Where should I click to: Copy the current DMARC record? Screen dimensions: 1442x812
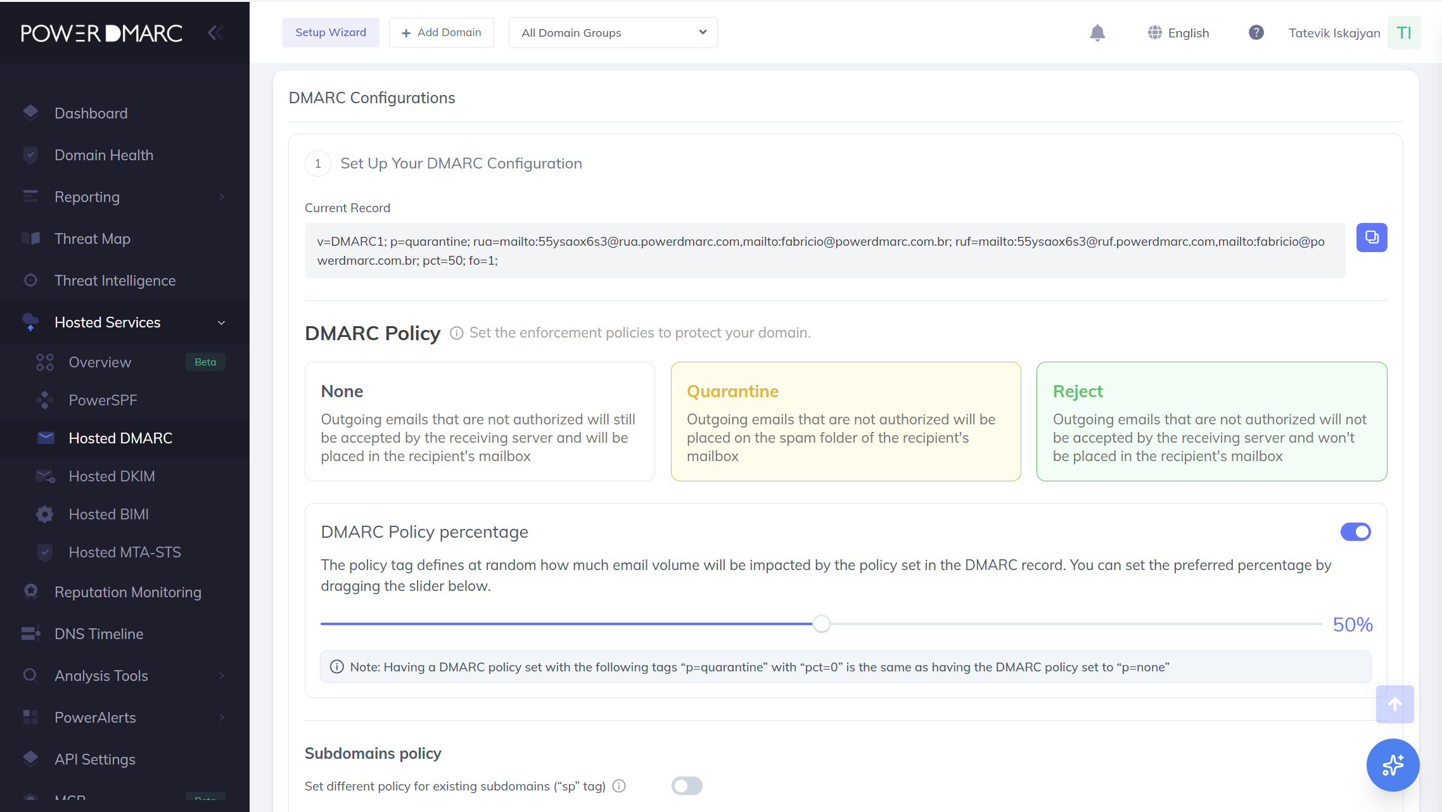[1372, 238]
